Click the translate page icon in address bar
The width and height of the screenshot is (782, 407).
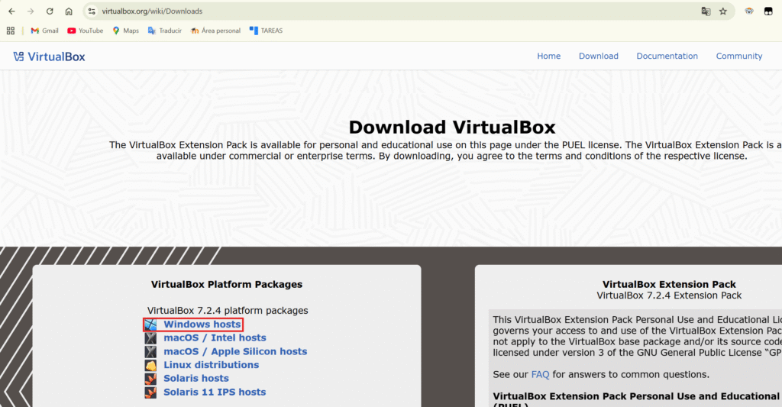pyautogui.click(x=706, y=11)
